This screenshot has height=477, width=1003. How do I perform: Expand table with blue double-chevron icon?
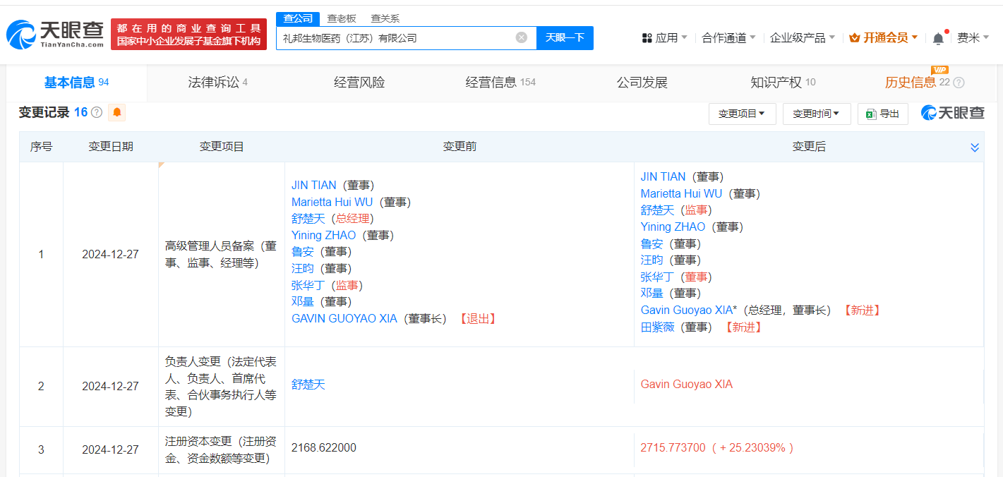click(975, 147)
